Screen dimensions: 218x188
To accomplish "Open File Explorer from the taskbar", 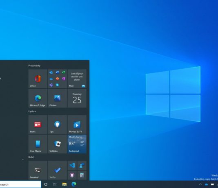I will (x=65, y=184).
